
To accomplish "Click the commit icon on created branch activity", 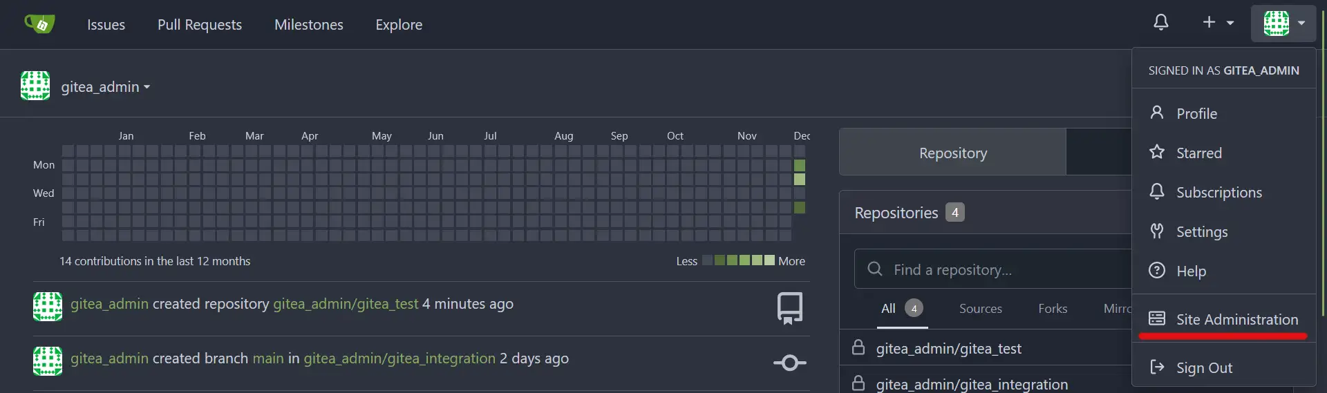I will tap(790, 363).
